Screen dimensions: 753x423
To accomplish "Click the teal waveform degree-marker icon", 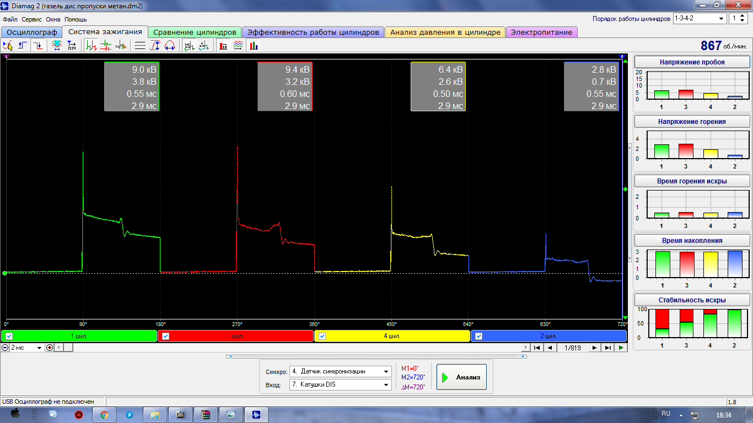I will point(203,46).
